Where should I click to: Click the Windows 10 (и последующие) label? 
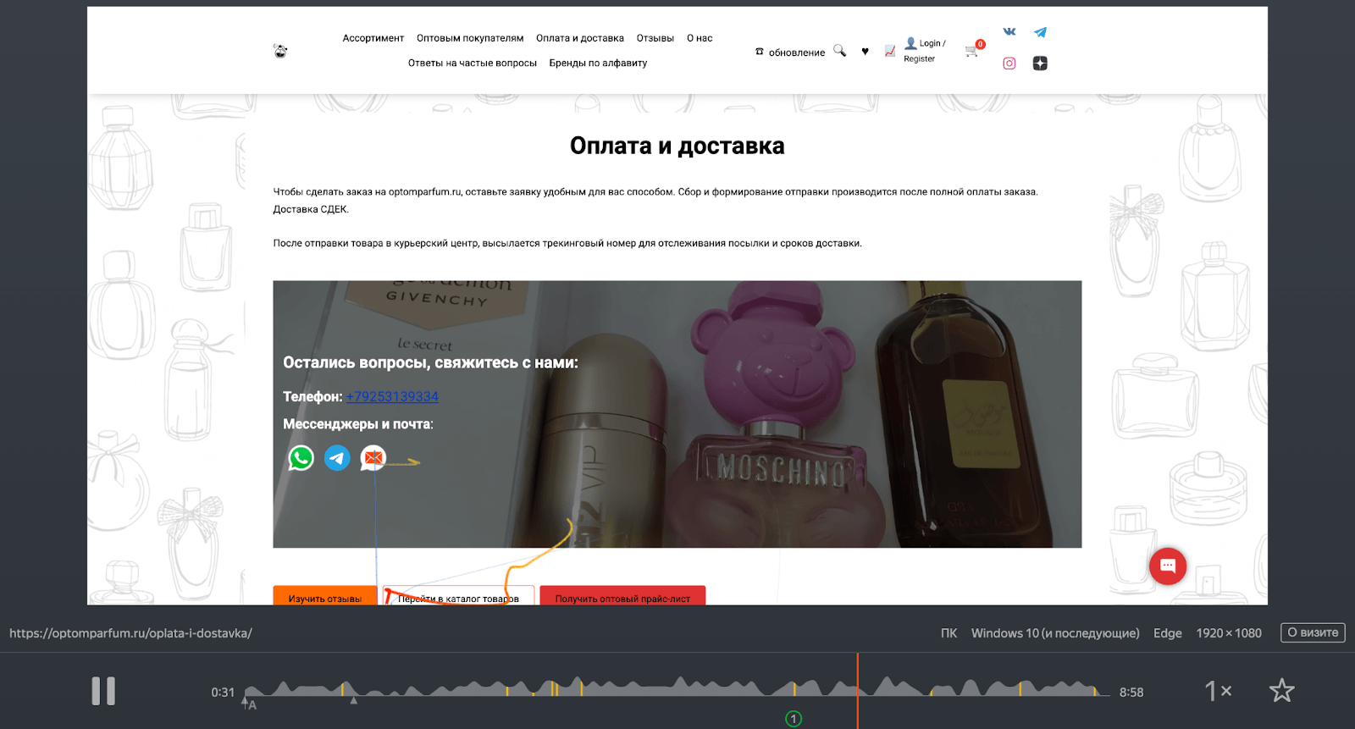point(1055,633)
